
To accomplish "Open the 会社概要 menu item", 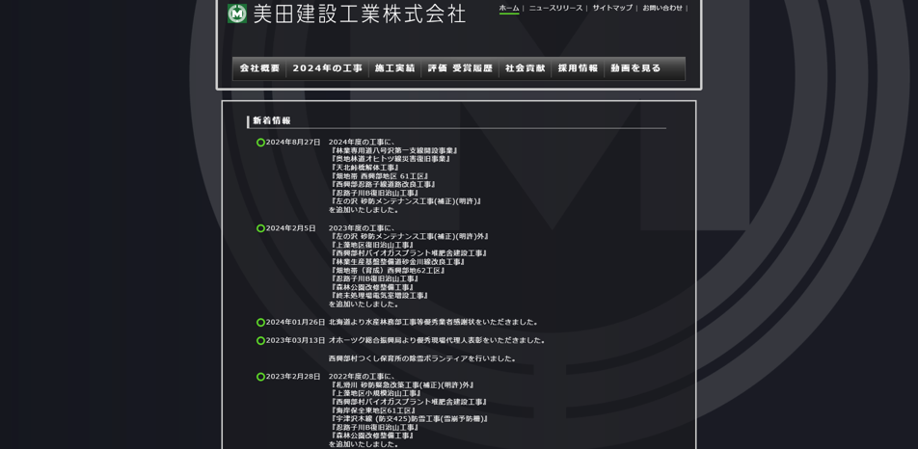I will coord(259,68).
